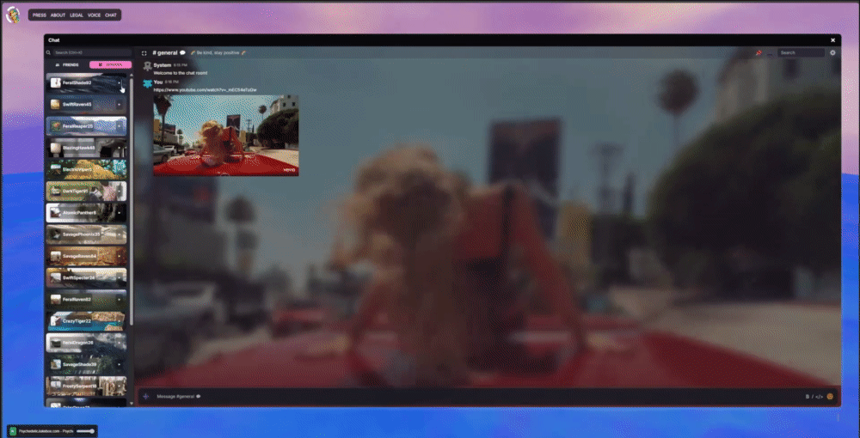This screenshot has width=860, height=438.
Task: Click SavageRaven64 avatar image
Action: [x=55, y=256]
